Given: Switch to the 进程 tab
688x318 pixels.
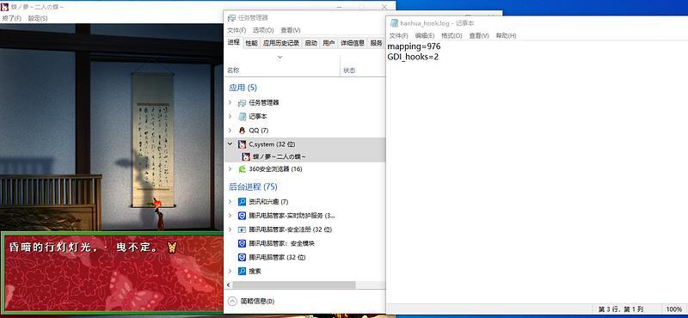Looking at the screenshot, I should pyautogui.click(x=233, y=42).
